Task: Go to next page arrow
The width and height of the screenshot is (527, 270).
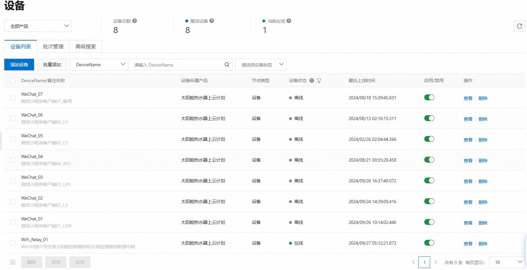Action: click(436, 262)
